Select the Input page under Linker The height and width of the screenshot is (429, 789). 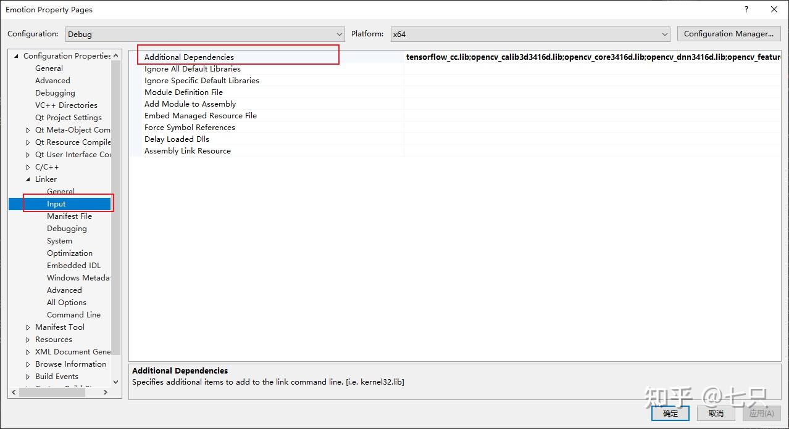click(x=56, y=203)
